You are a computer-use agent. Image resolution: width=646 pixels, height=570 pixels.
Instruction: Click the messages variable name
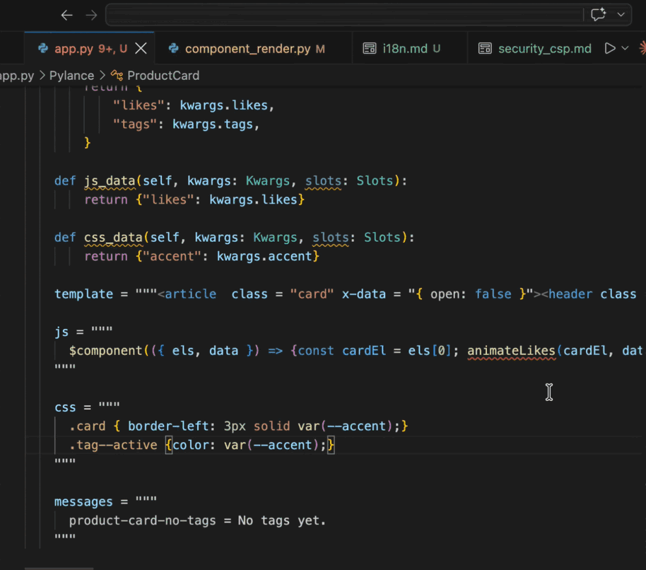pos(83,501)
